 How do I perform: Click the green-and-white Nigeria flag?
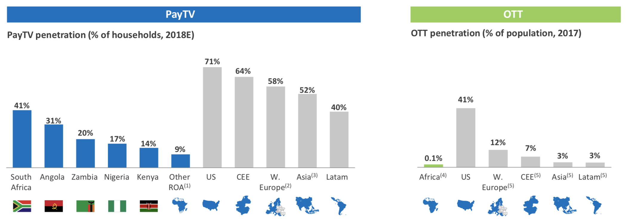(117, 206)
